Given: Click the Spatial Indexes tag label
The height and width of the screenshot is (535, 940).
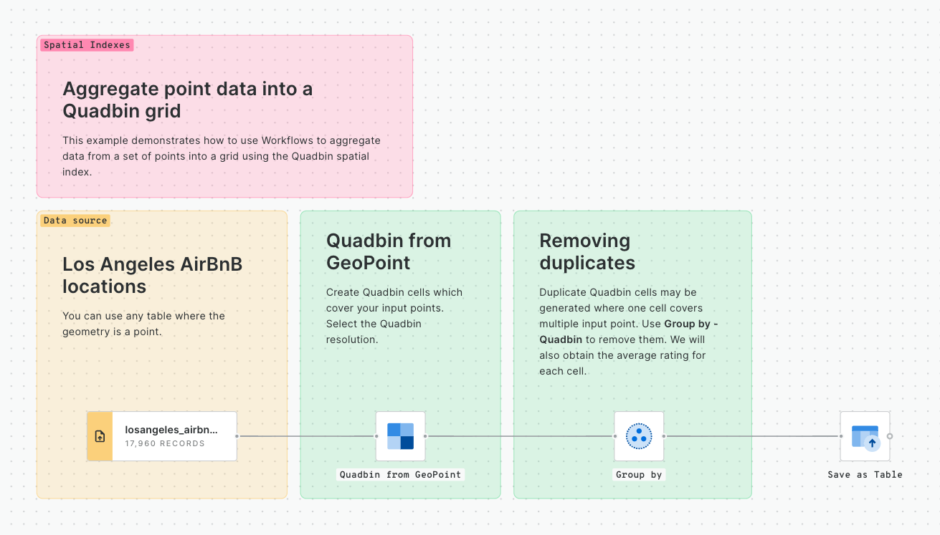Looking at the screenshot, I should click(x=87, y=45).
